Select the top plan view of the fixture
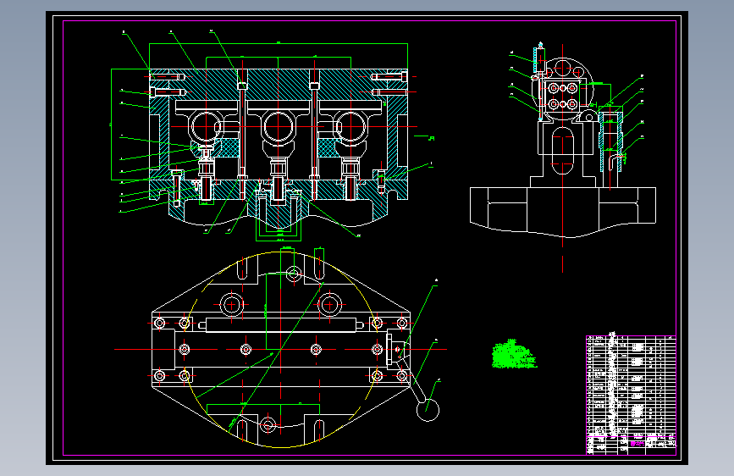734x476 pixels. 281,349
